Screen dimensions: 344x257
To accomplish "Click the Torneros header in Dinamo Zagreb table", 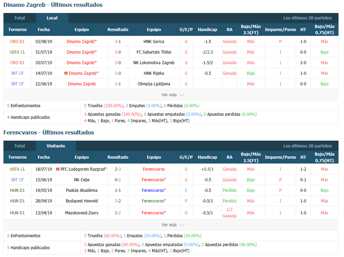I will tap(17, 30).
